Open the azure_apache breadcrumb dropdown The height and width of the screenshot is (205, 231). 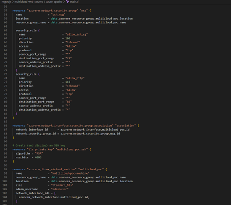54,2
